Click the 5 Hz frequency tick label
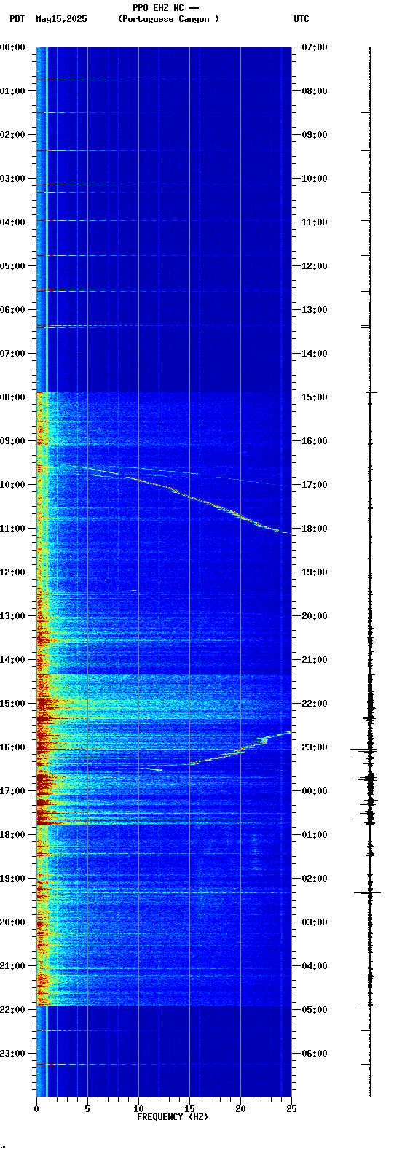 [87, 1109]
